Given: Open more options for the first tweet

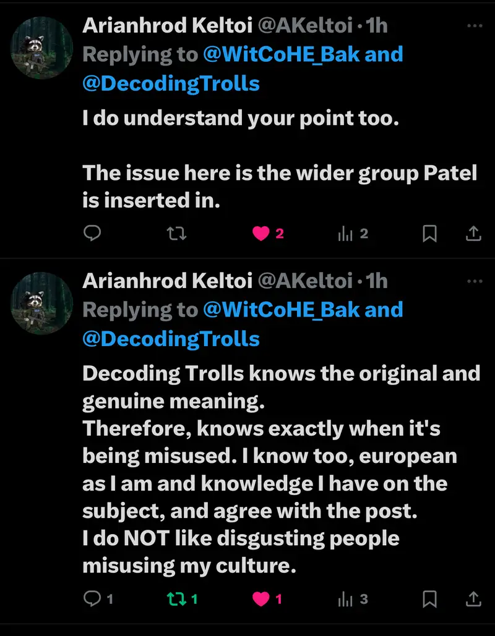Looking at the screenshot, I should pos(475,26).
